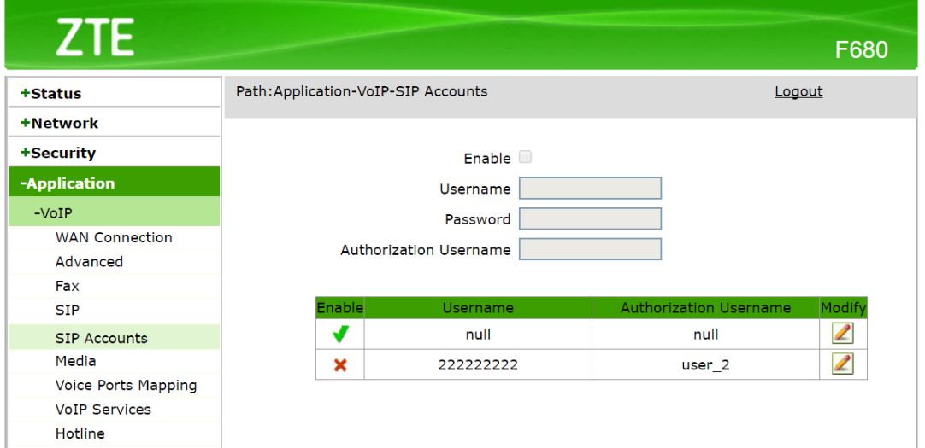Open the SIP settings page
The height and width of the screenshot is (448, 925).
pyautogui.click(x=68, y=310)
